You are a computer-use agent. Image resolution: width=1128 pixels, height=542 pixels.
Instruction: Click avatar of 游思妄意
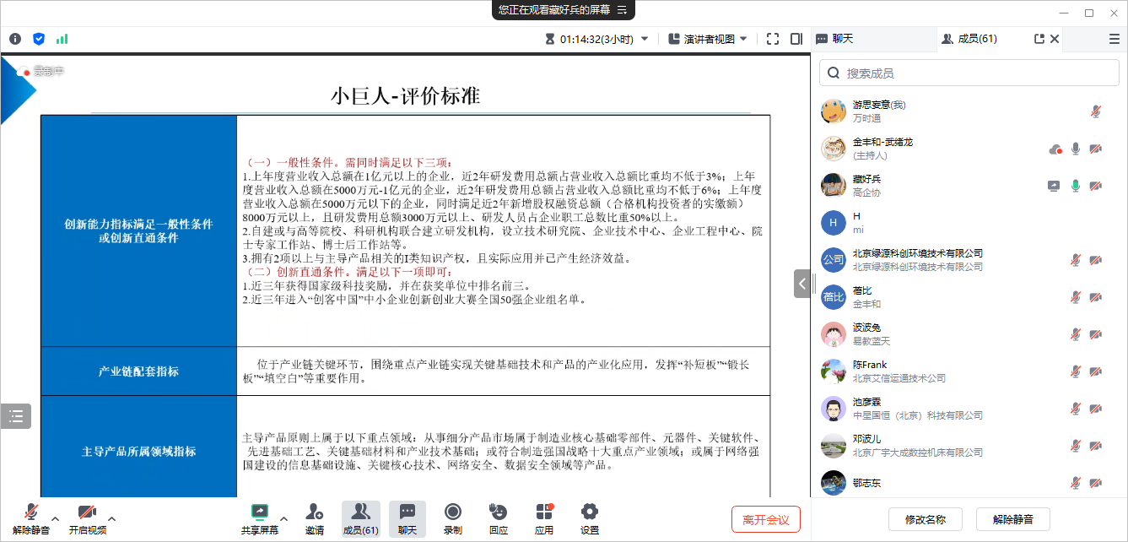point(834,111)
